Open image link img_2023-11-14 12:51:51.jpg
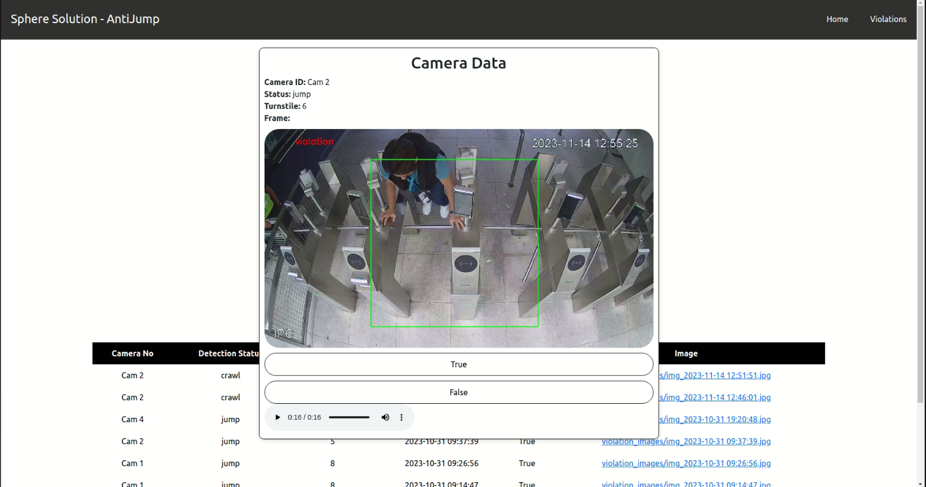 (715, 375)
